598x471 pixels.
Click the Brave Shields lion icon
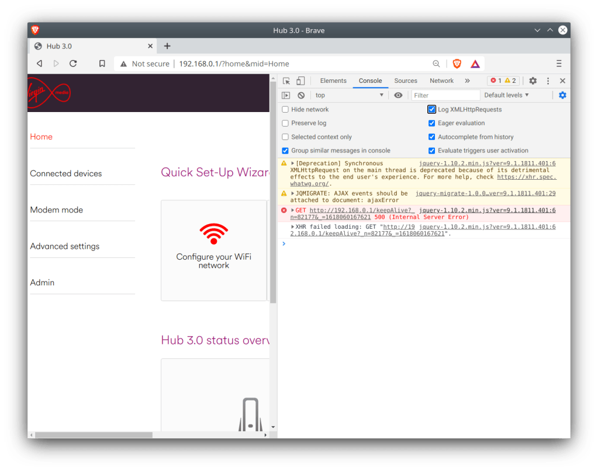(457, 64)
